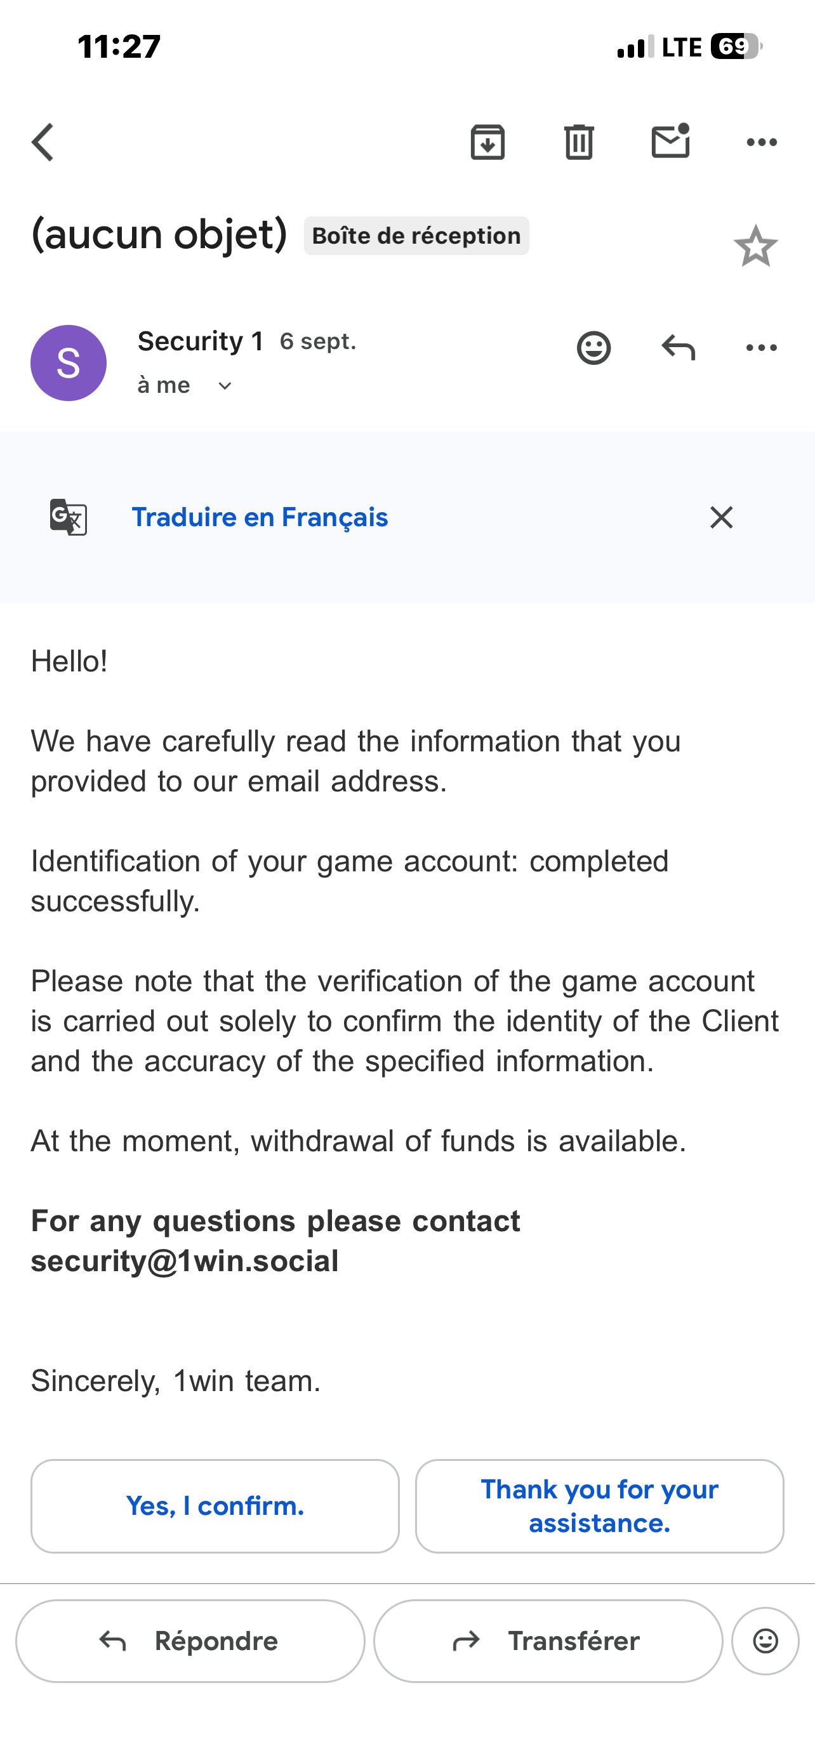Tap the Boîte de réception label
This screenshot has width=815, height=1763.
(x=416, y=235)
